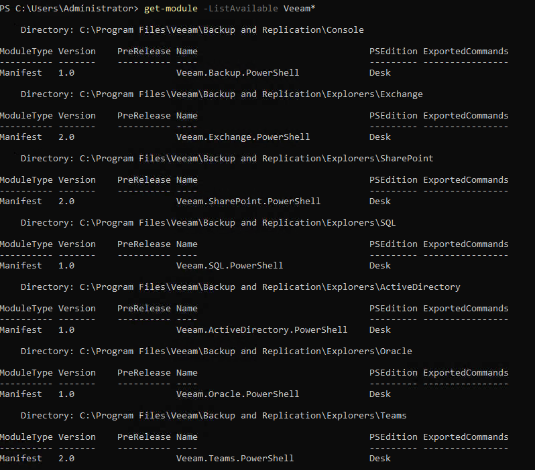The image size is (535, 470).
Task: Click the Explorers\SQL directory path line
Action: click(208, 223)
